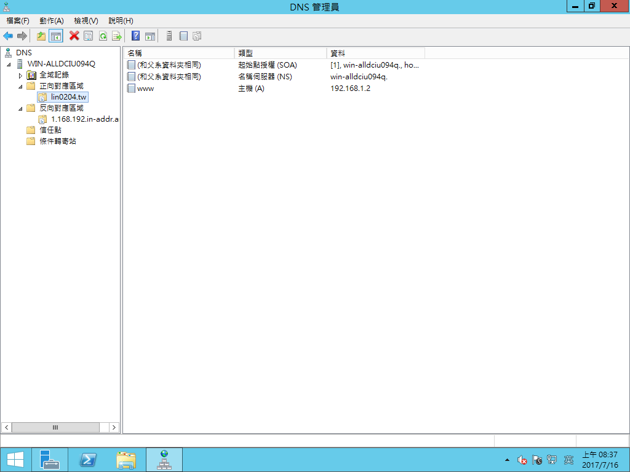Click network tray icon
The image size is (630, 472).
(x=552, y=460)
